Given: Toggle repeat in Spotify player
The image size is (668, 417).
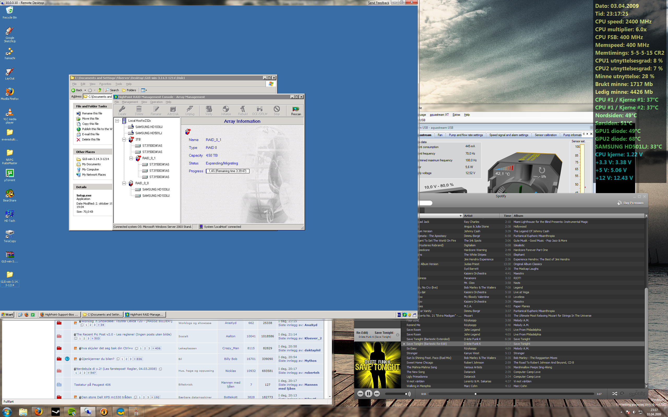Looking at the screenshot, I should [622, 394].
